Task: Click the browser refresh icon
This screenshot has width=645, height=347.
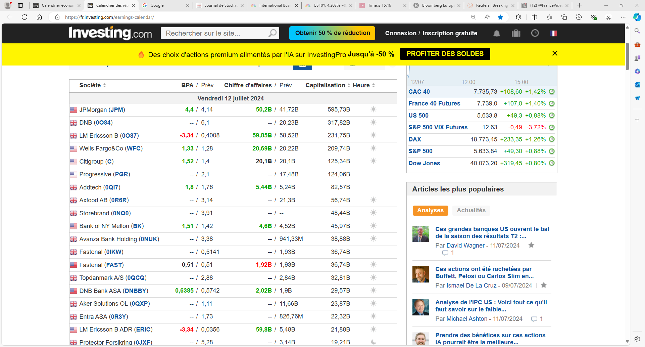Action: 24,17
